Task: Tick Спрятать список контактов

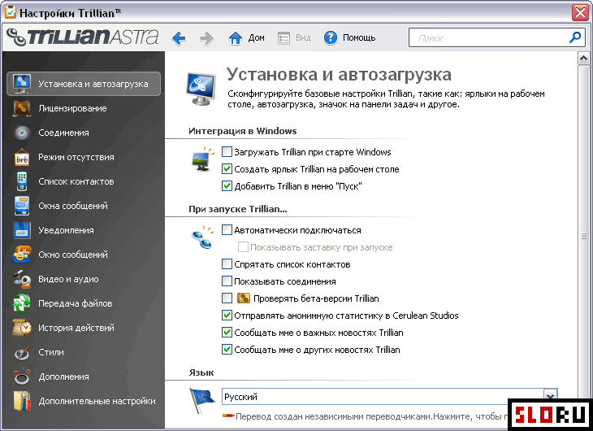Action: point(227,264)
